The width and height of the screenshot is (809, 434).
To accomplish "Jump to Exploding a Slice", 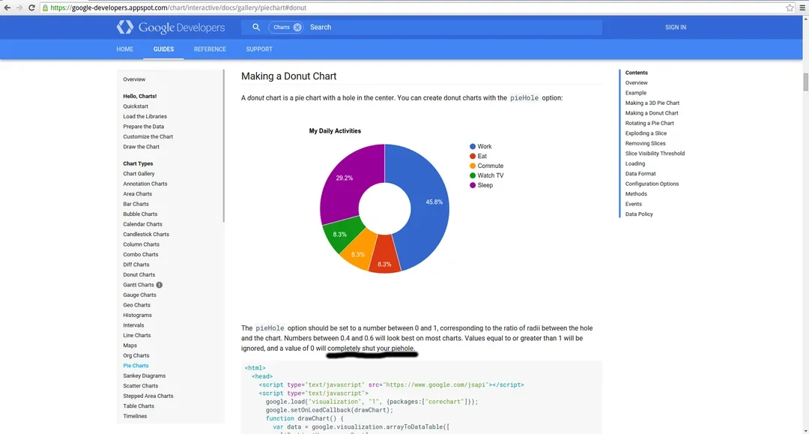I will pos(646,133).
